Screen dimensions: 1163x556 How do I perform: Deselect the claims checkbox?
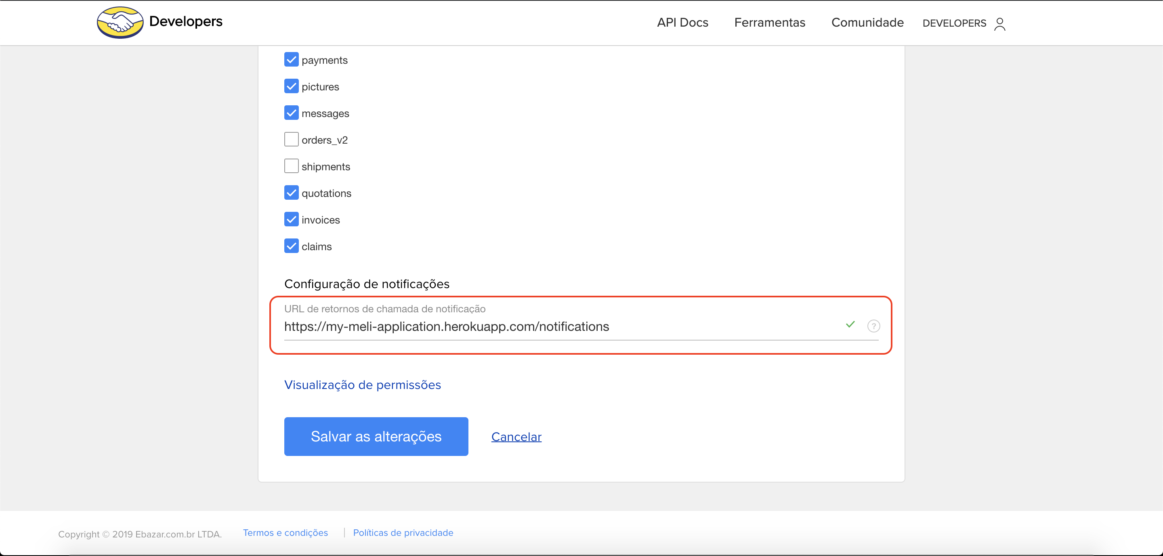(291, 246)
